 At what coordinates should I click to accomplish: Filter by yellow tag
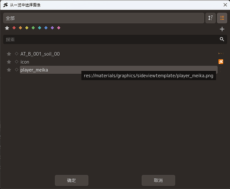pyautogui.click(x=27, y=28)
